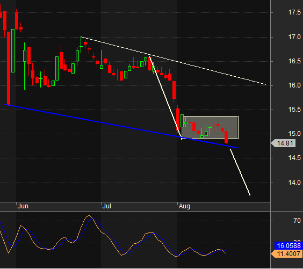The width and height of the screenshot is (303, 269).
Task: Click the 17.5 price axis label
Action: (294, 12)
